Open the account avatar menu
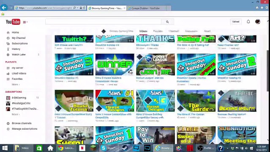The image size is (270, 152). click(258, 22)
